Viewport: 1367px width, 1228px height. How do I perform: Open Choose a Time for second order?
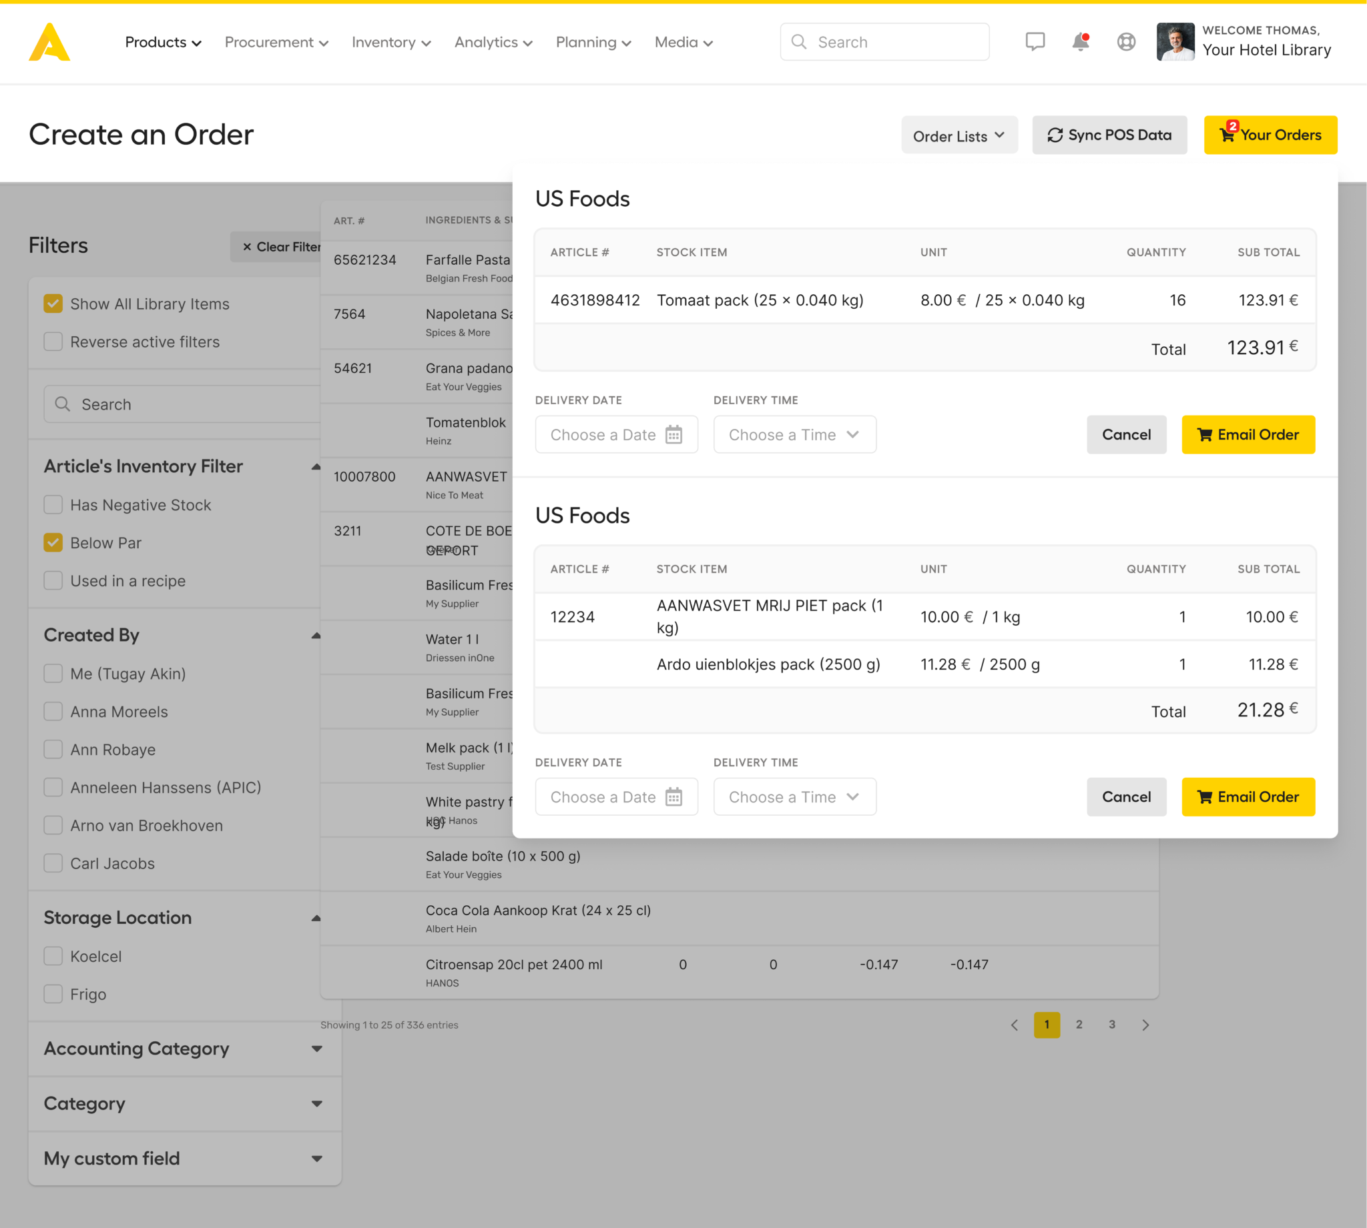pyautogui.click(x=794, y=797)
